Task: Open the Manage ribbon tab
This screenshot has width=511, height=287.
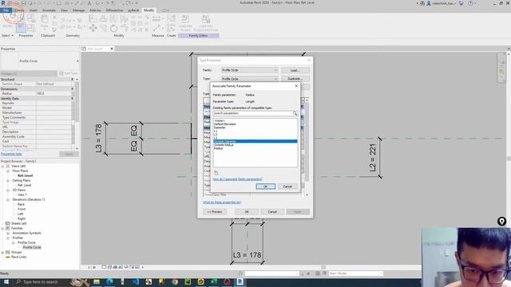Action: [78, 10]
